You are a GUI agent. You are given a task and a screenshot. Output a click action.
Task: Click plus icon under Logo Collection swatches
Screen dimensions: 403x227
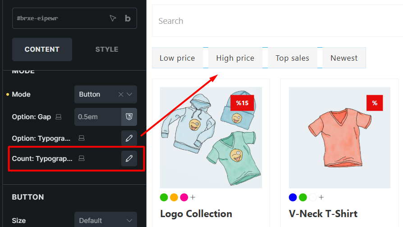193,197
